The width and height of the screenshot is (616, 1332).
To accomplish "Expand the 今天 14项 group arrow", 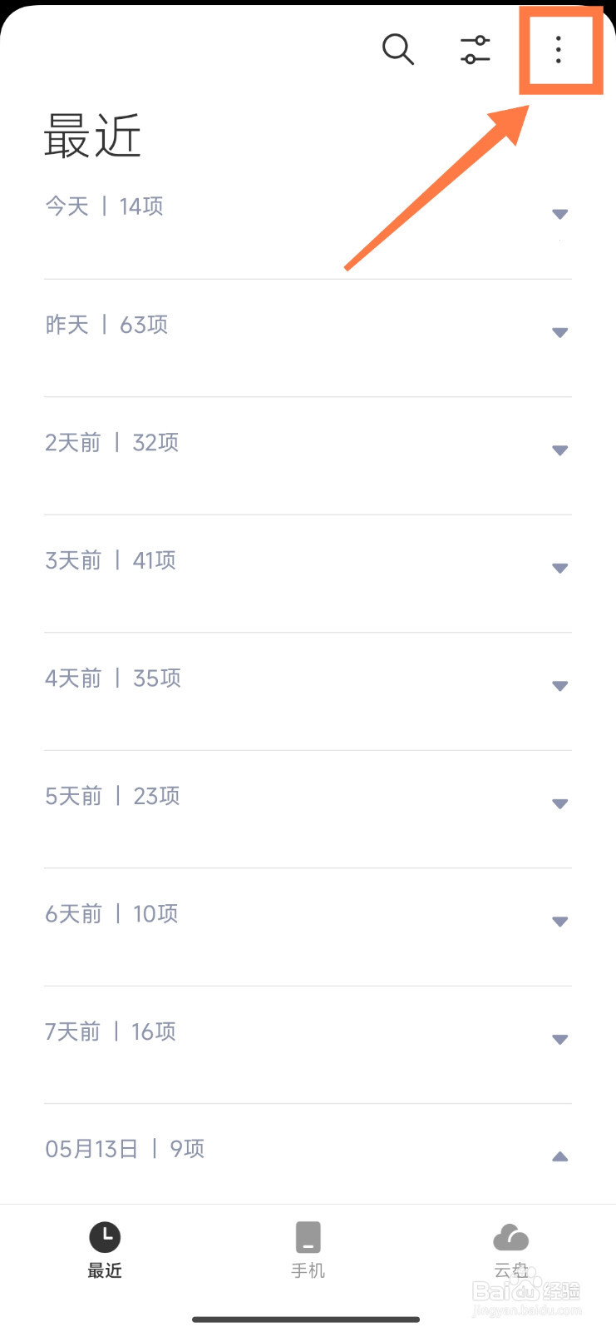I will coord(560,215).
